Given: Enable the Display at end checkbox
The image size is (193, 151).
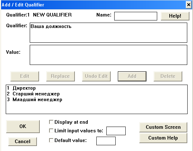Looking at the screenshot, I should point(51,122).
